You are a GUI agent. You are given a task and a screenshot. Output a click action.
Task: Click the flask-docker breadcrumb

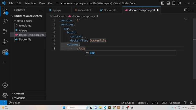click(x=57, y=16)
